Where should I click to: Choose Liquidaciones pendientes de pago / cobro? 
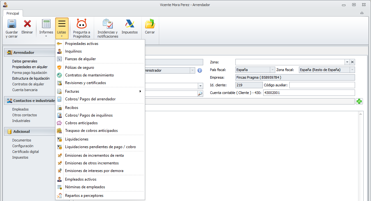coord(100,147)
